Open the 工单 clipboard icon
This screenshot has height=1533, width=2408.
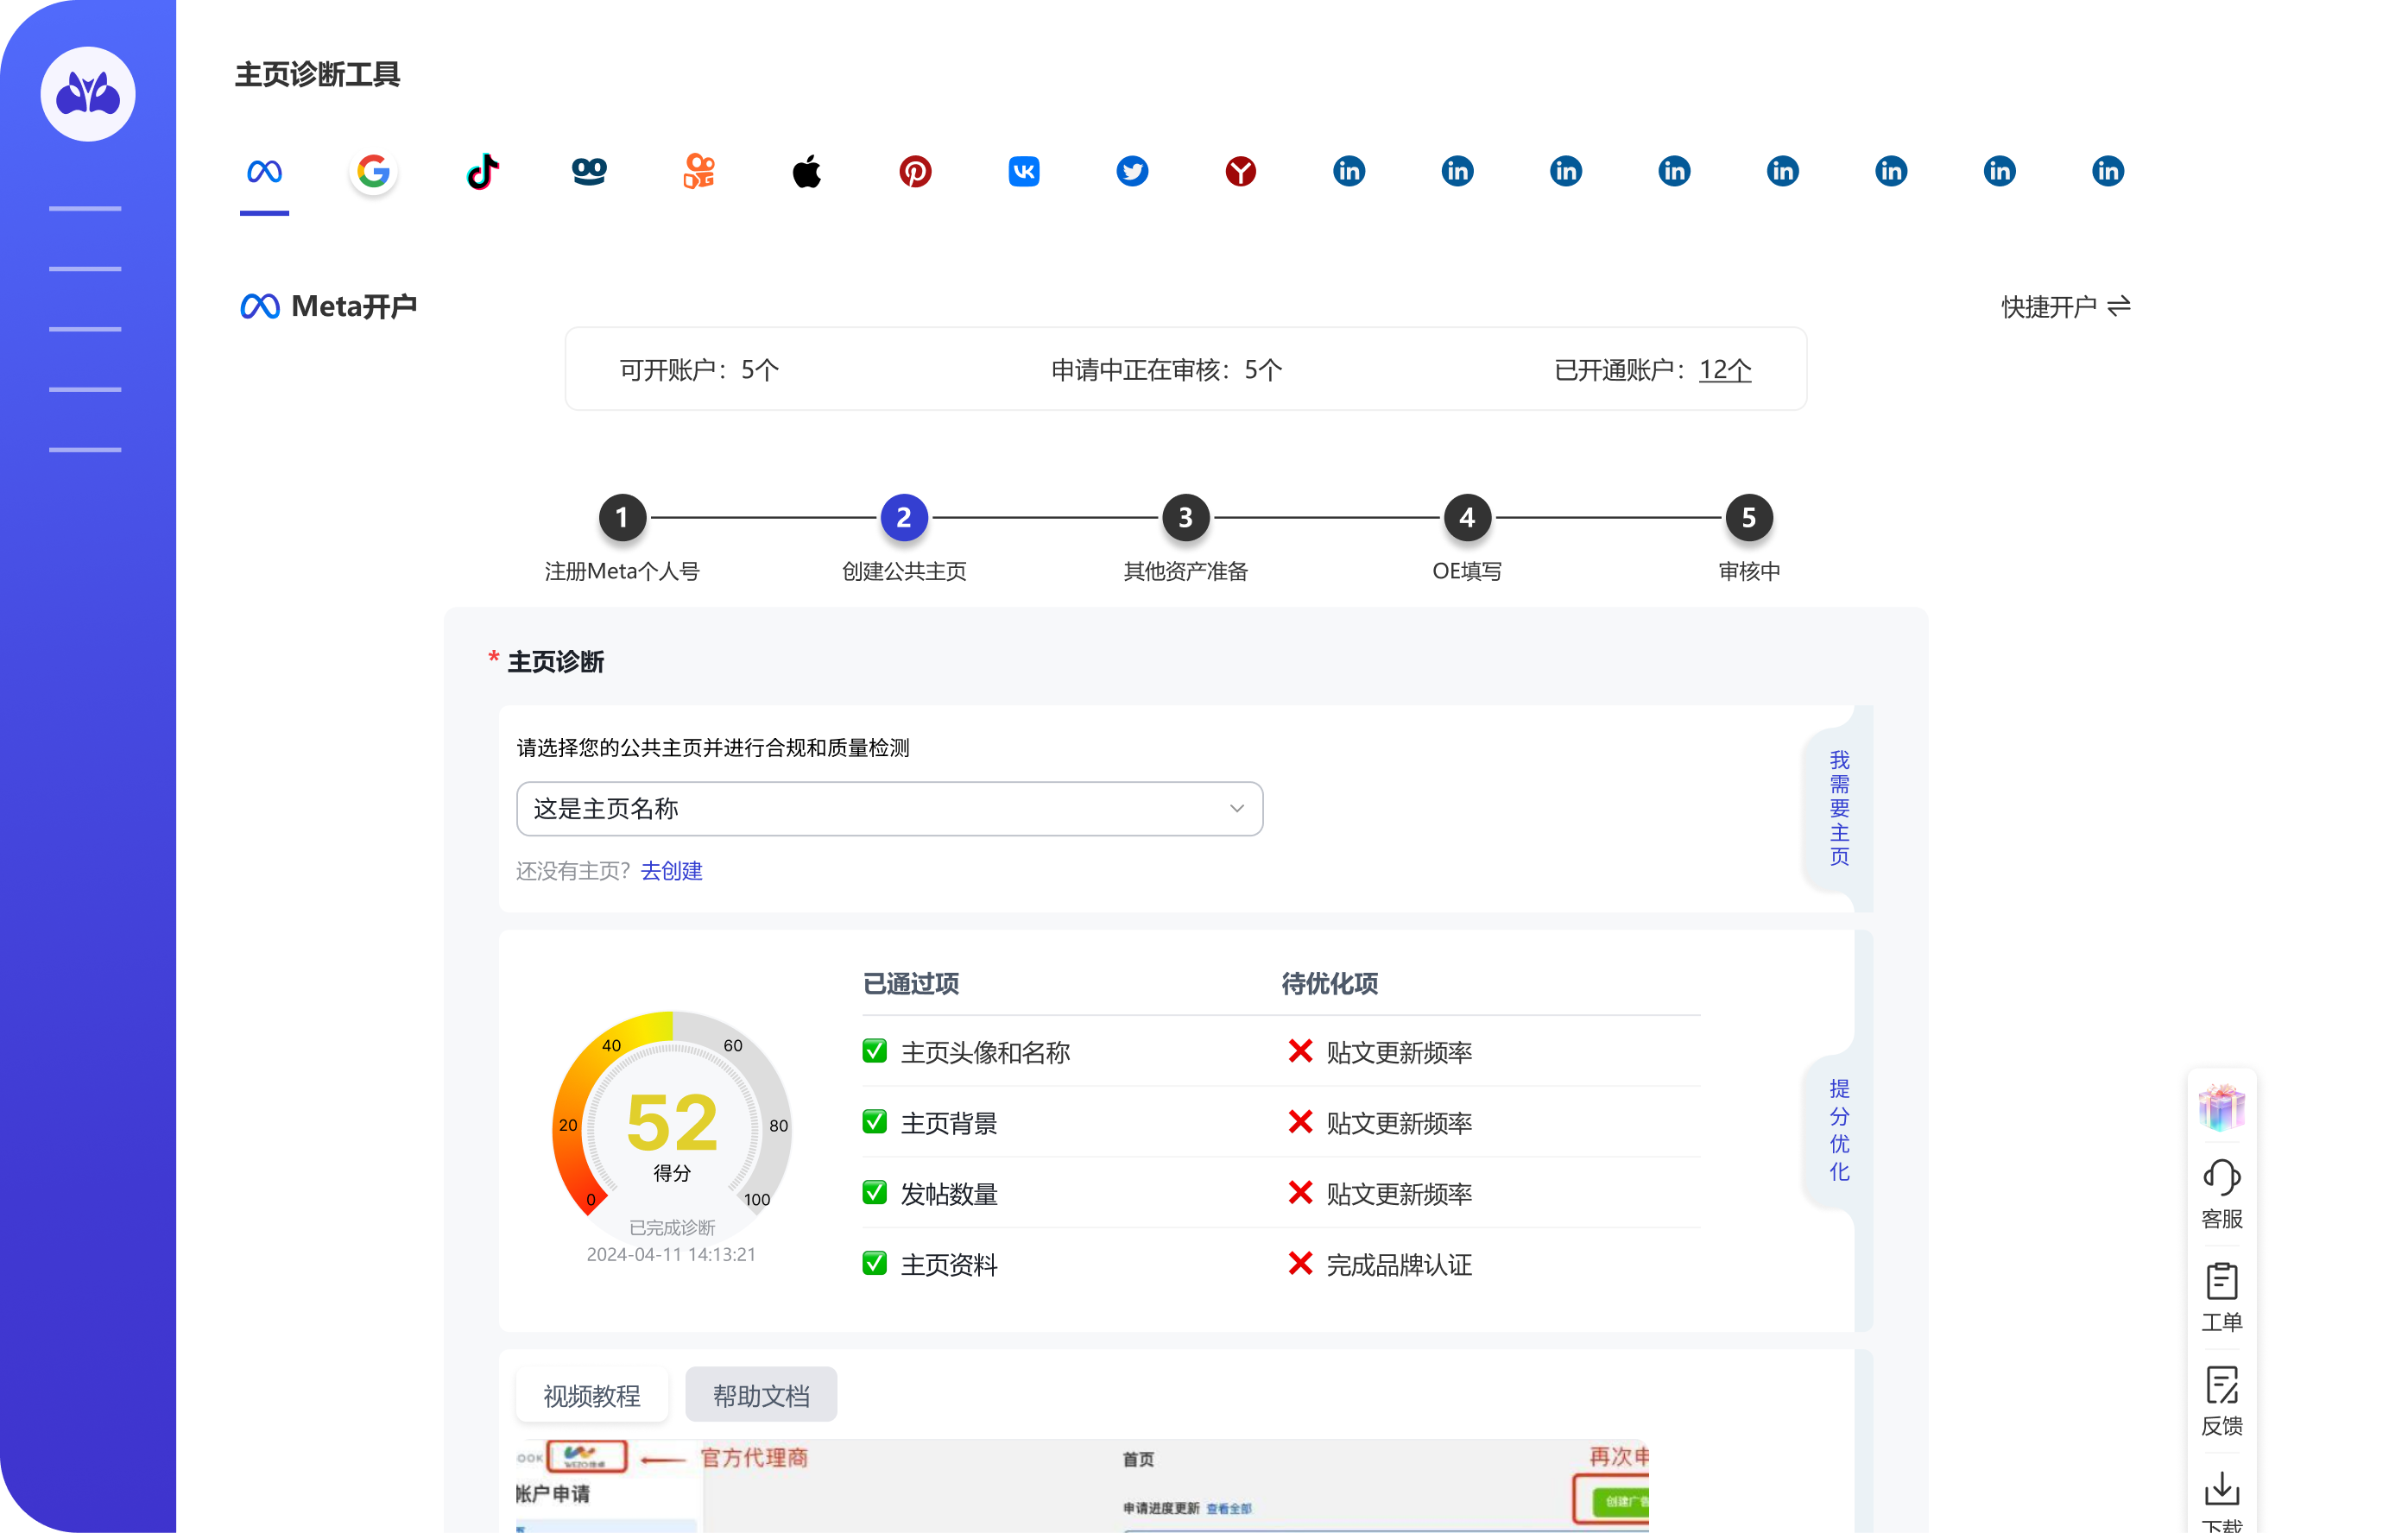(2221, 1283)
